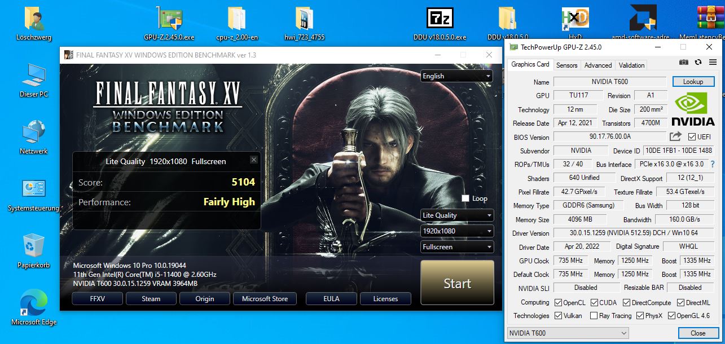
Task: Click the Device ID value field
Action: [x=679, y=151]
